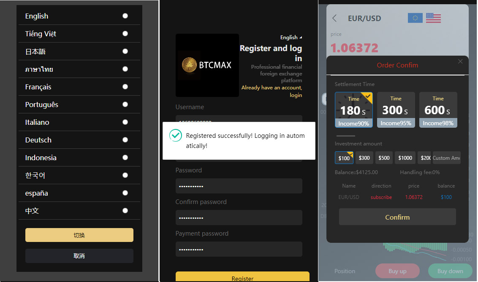Click the 'EUR/USD' name in order table
Screen dimensions: 478x282
[349, 197]
